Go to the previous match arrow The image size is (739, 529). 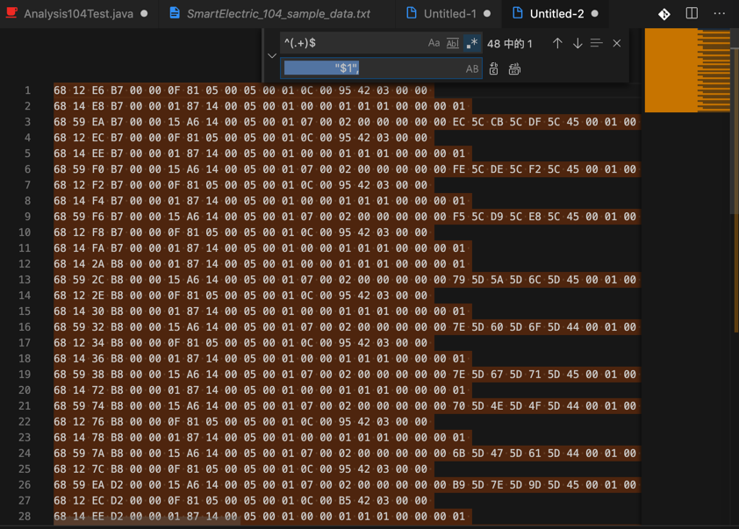[557, 43]
